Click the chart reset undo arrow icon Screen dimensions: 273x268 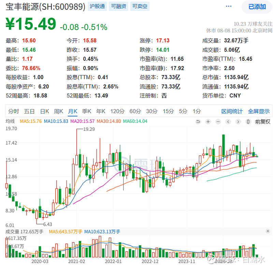click(198, 122)
